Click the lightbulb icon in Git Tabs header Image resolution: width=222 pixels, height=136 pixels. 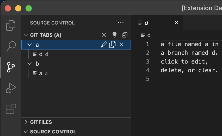[x=114, y=35]
